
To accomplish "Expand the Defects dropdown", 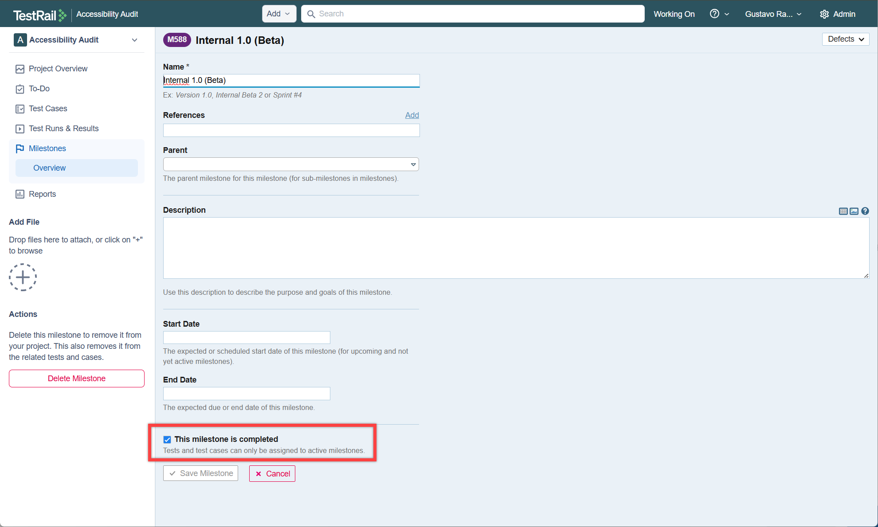I will [x=845, y=39].
